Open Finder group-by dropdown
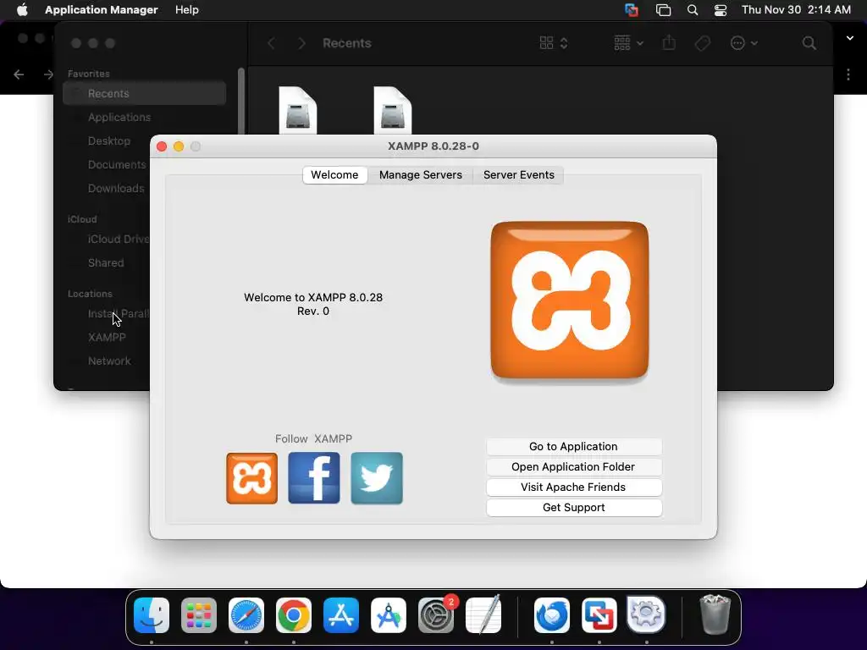Screen dimensions: 867x650 [x=628, y=43]
